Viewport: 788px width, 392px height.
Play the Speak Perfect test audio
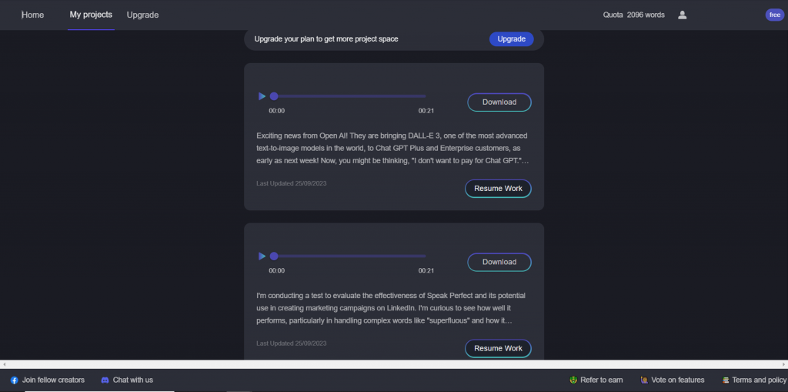(262, 256)
